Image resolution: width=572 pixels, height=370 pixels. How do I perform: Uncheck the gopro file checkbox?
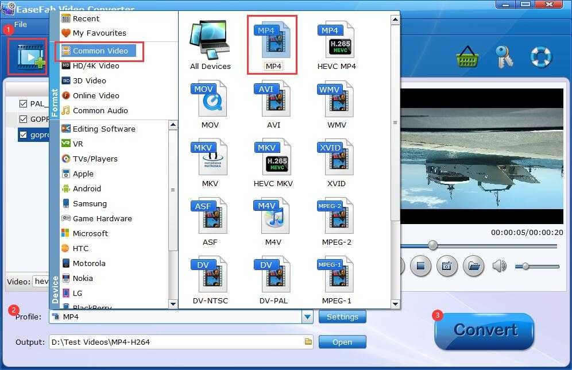[23, 135]
